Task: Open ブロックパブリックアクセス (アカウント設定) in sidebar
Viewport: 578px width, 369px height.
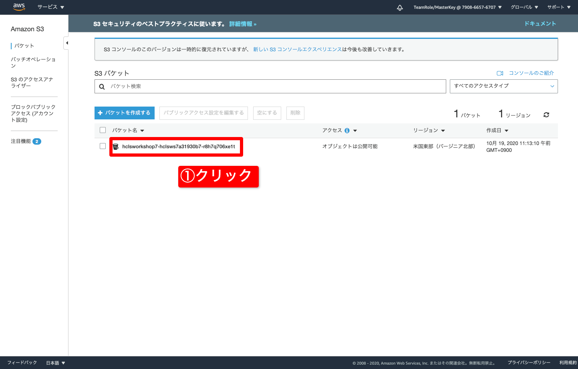Action: click(x=33, y=113)
